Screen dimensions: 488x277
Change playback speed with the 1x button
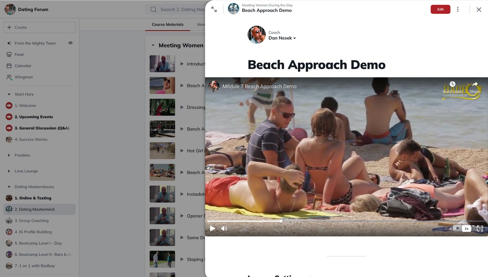click(x=466, y=229)
